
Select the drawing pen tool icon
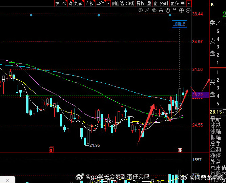point(147,10)
